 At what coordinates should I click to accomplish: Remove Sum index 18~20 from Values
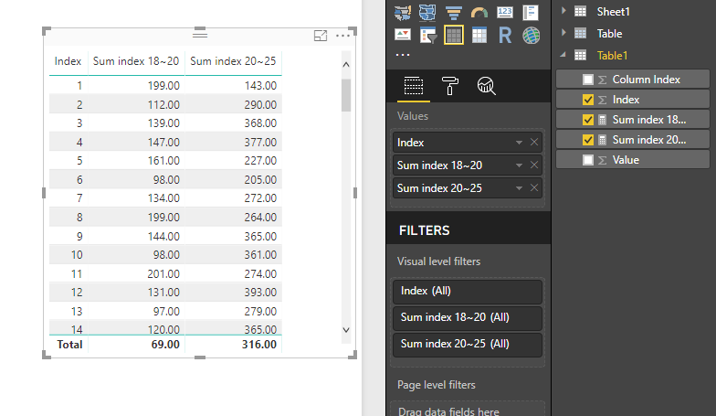click(x=533, y=165)
